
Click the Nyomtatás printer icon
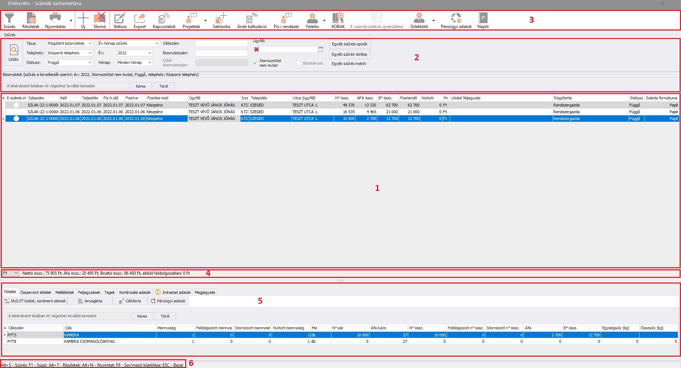(x=55, y=18)
